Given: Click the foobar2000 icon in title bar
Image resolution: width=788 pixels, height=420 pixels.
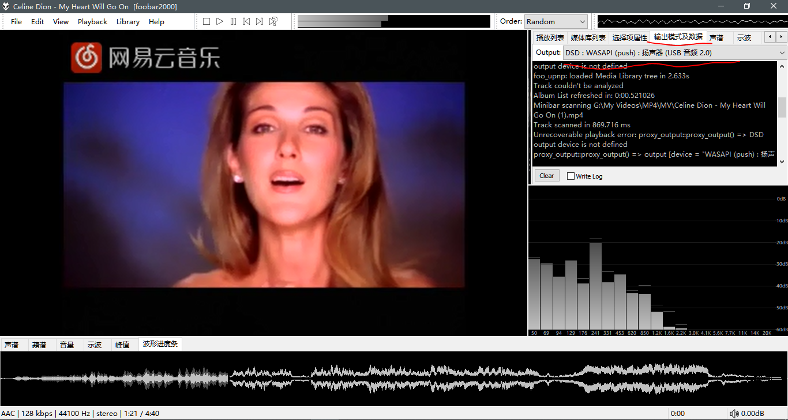Looking at the screenshot, I should click(x=6, y=6).
